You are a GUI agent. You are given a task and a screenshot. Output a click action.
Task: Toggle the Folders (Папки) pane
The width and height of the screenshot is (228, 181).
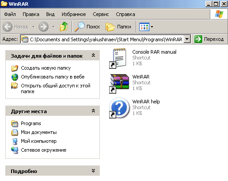118,27
